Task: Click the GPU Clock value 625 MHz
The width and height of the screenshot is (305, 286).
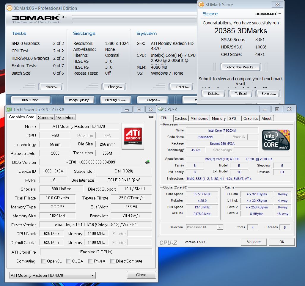Action: click(x=51, y=233)
